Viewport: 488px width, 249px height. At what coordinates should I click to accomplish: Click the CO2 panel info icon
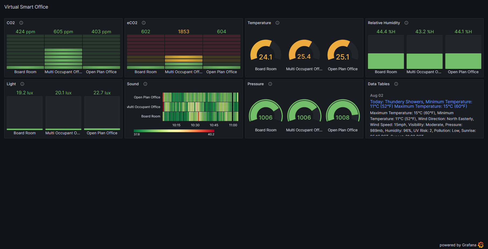(21, 23)
